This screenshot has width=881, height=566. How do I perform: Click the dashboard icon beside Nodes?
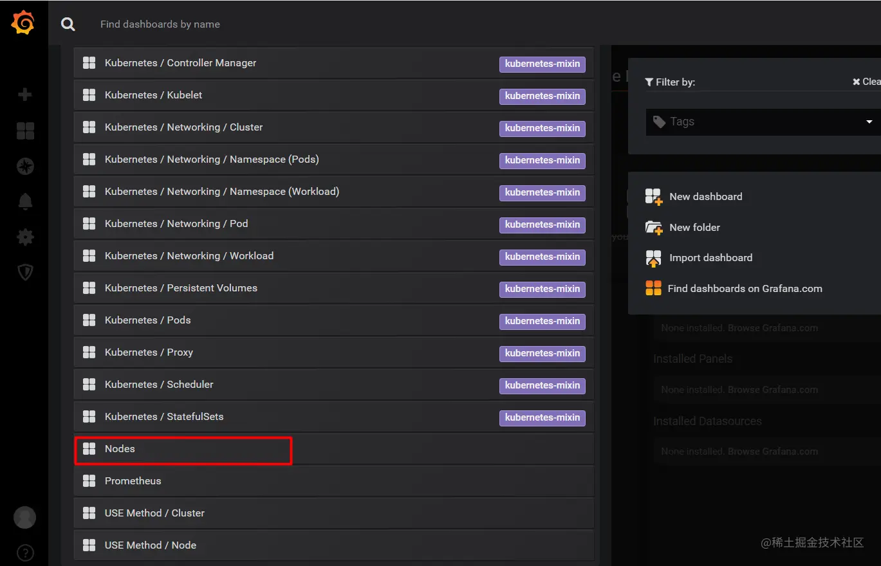point(89,449)
